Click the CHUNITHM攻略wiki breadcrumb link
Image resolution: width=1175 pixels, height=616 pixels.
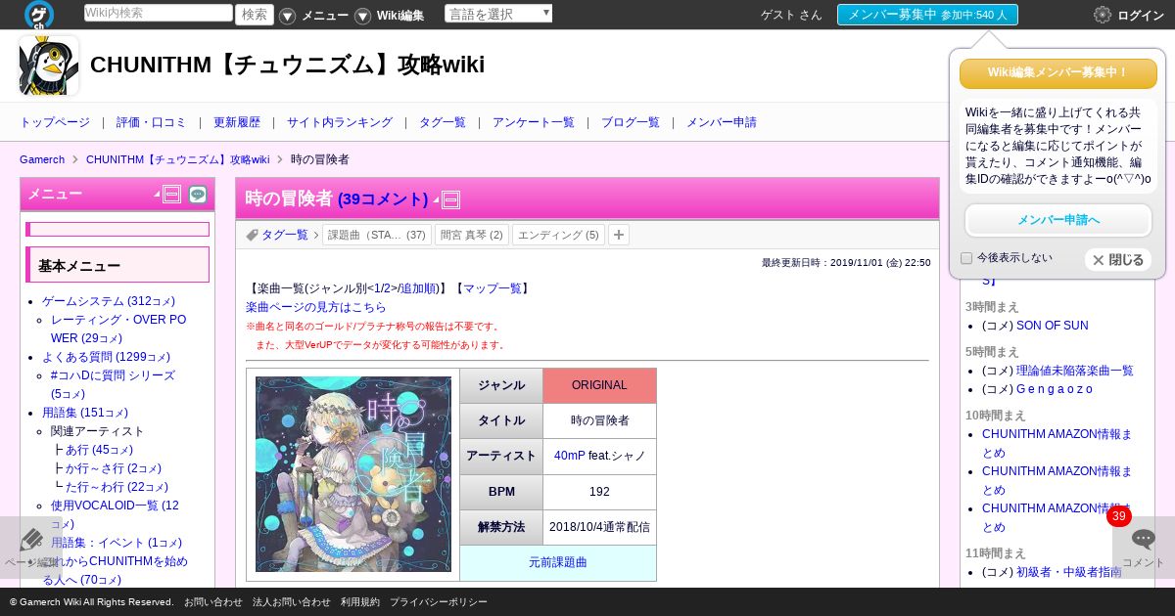177,159
